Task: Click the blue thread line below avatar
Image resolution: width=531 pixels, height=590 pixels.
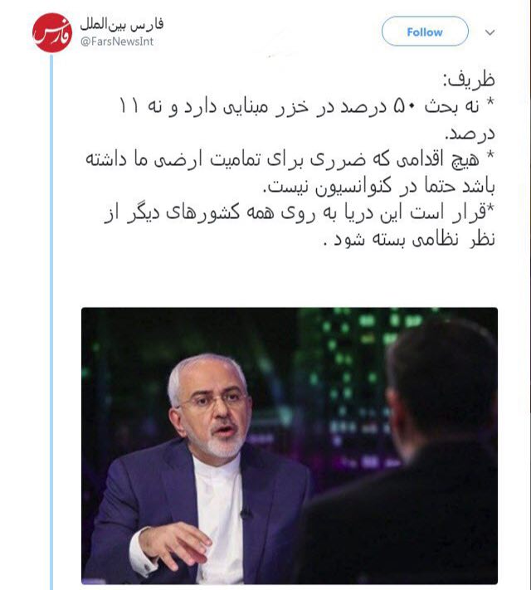Action: click(51, 319)
